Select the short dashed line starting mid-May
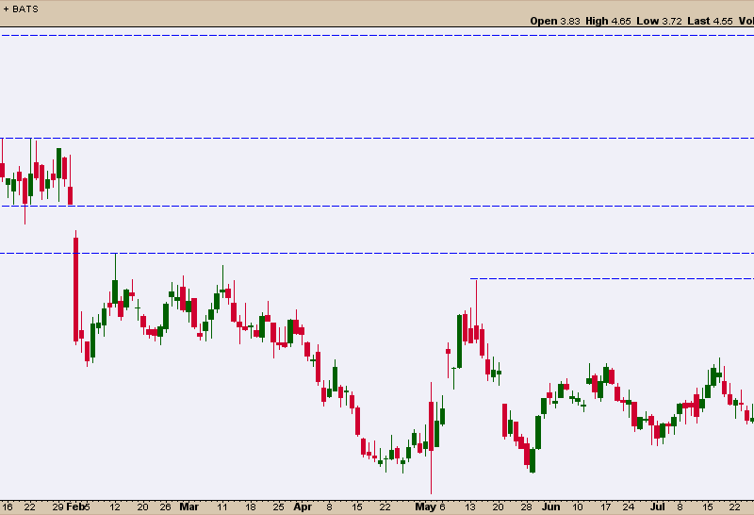Viewport: 754px width, 515px height. tap(612, 278)
